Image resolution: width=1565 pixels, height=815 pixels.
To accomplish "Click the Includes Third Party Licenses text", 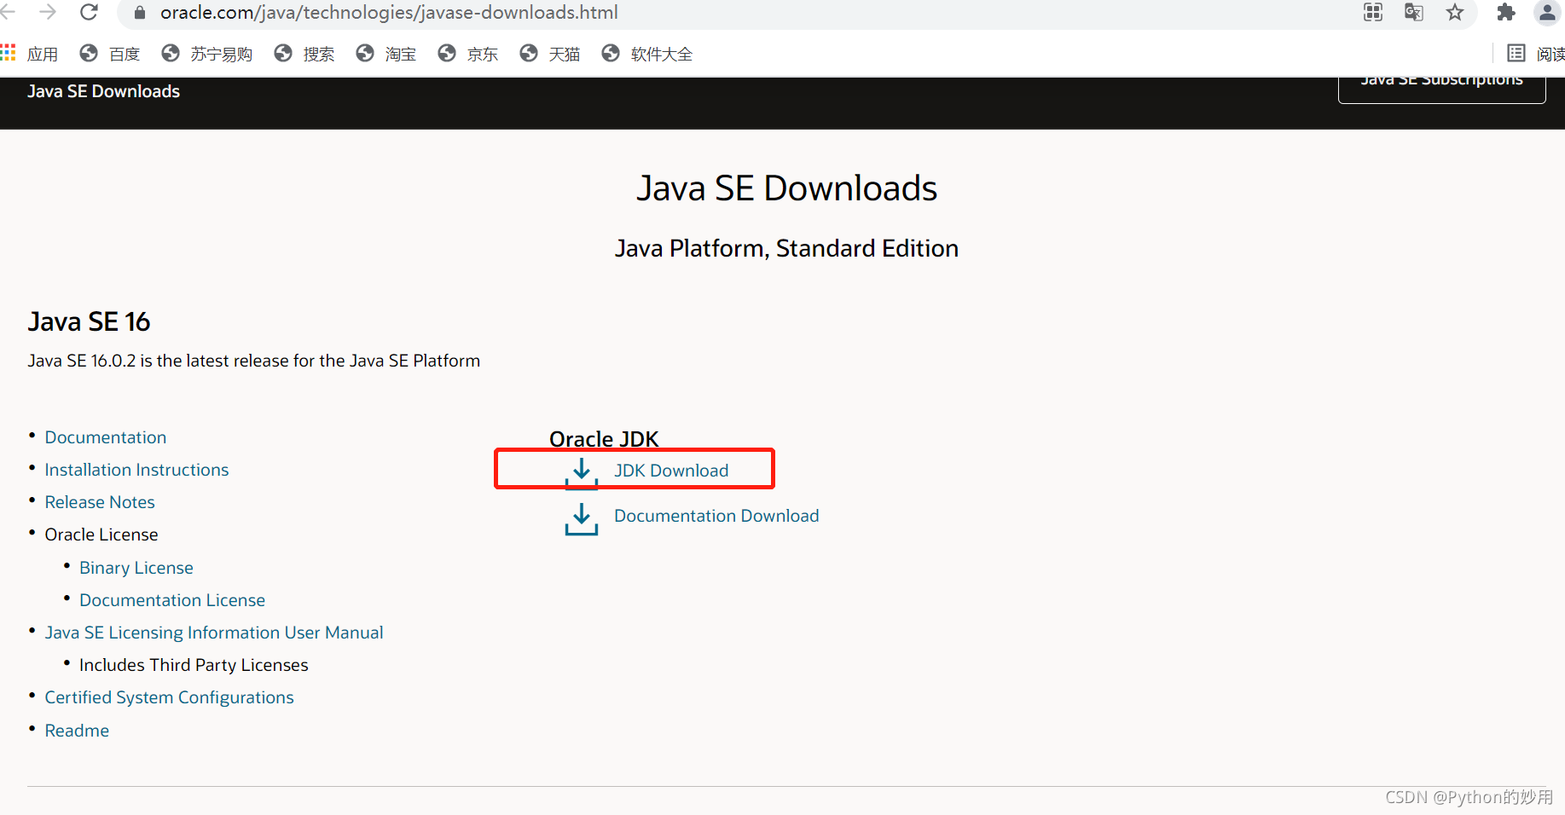I will tap(194, 665).
